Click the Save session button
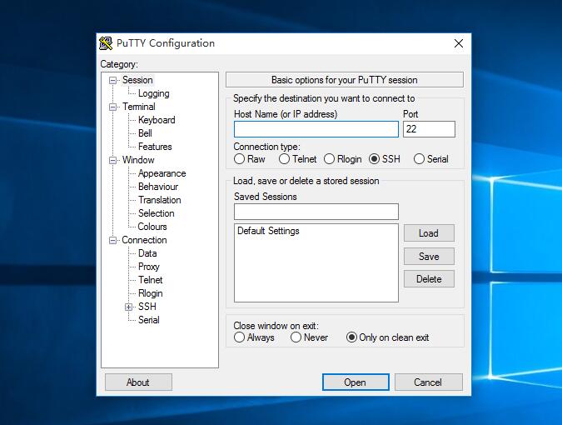 pos(429,256)
